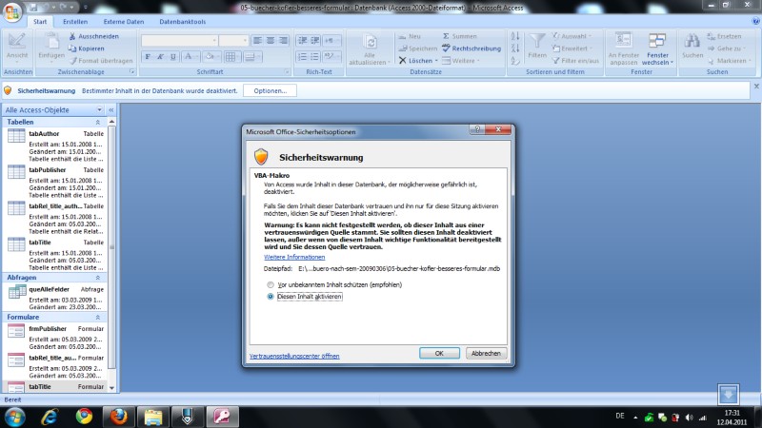Toggle bold F formatting button

tap(148, 57)
